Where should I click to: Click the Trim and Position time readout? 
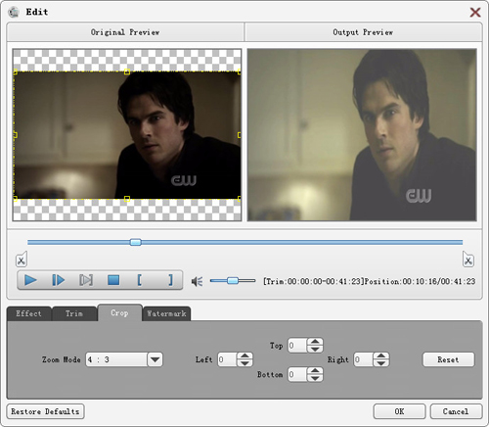369,281
